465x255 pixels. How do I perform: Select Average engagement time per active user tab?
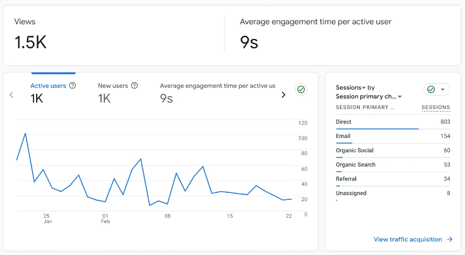click(217, 93)
